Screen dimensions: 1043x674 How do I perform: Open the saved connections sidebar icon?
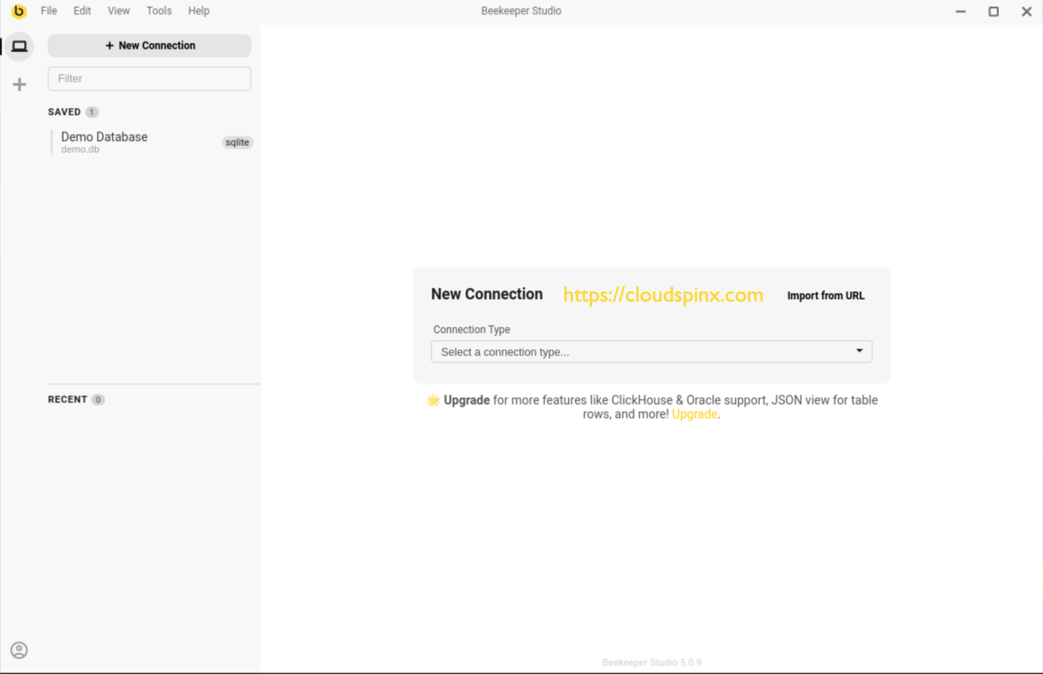(19, 46)
